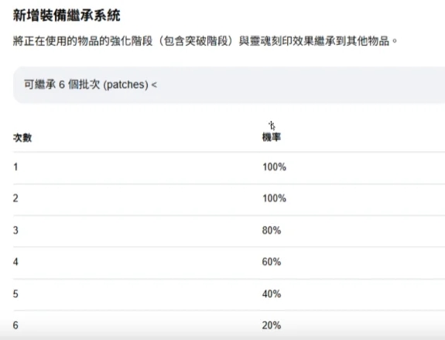The height and width of the screenshot is (340, 445).
Task: Click the 100% value in row 1
Action: pos(274,167)
